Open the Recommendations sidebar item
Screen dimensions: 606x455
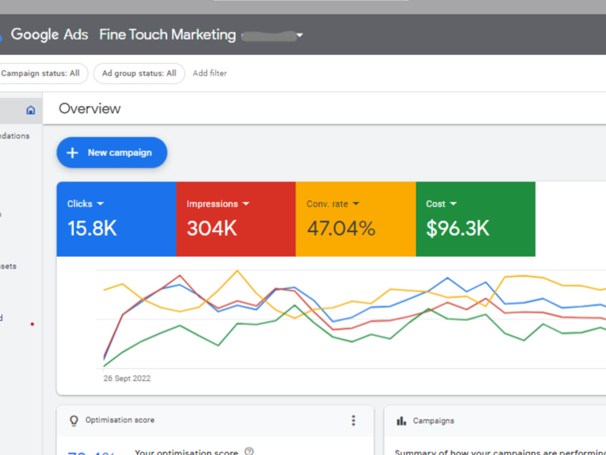pyautogui.click(x=15, y=136)
